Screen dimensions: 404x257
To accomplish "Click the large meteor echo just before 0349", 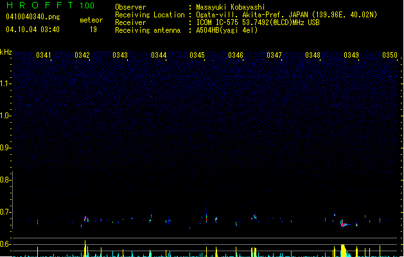I will 344,224.
